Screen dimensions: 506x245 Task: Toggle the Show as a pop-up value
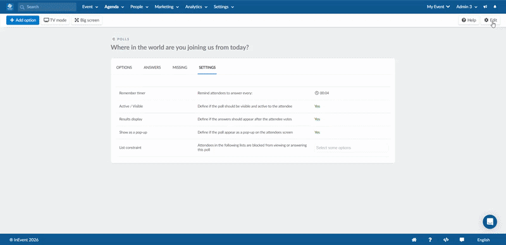318,132
